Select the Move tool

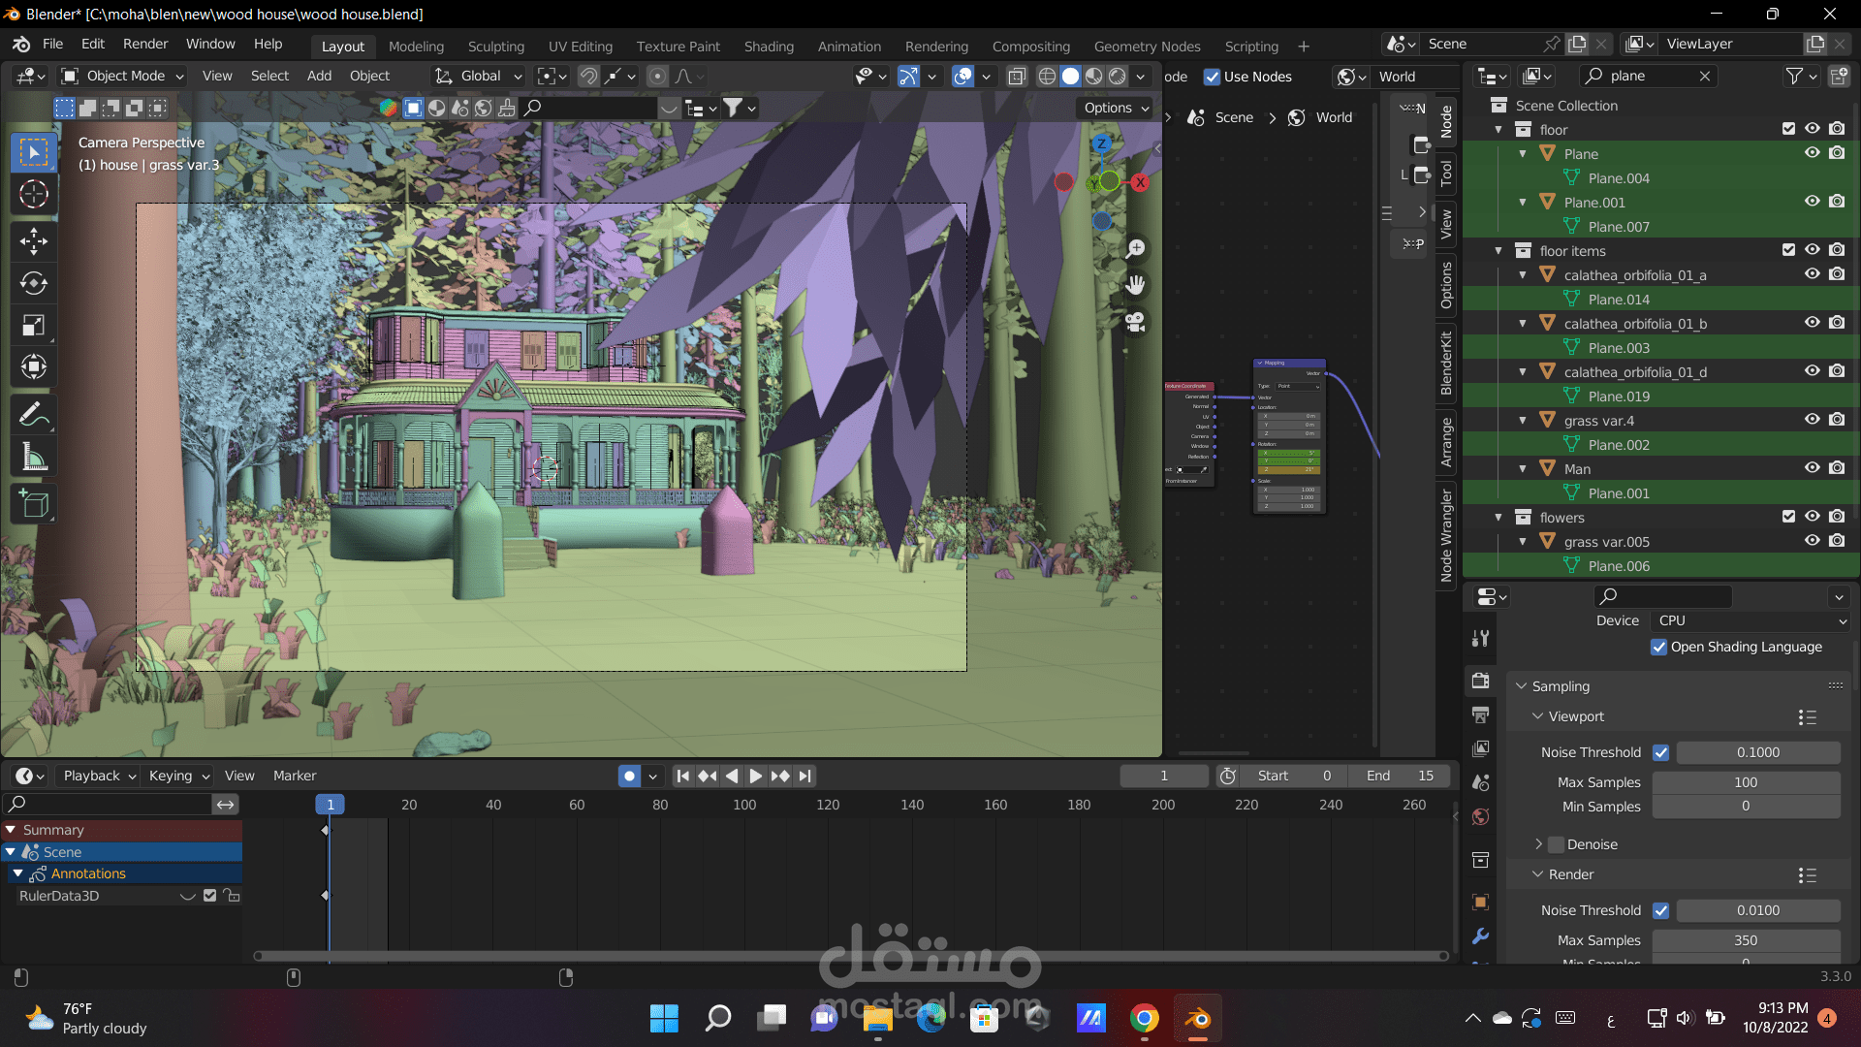pos(34,240)
